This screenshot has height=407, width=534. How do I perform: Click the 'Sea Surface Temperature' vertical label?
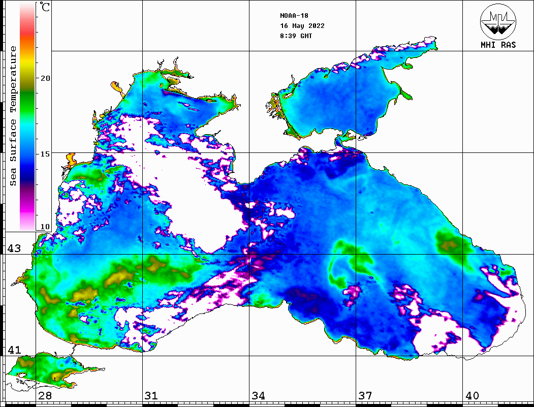click(x=13, y=116)
